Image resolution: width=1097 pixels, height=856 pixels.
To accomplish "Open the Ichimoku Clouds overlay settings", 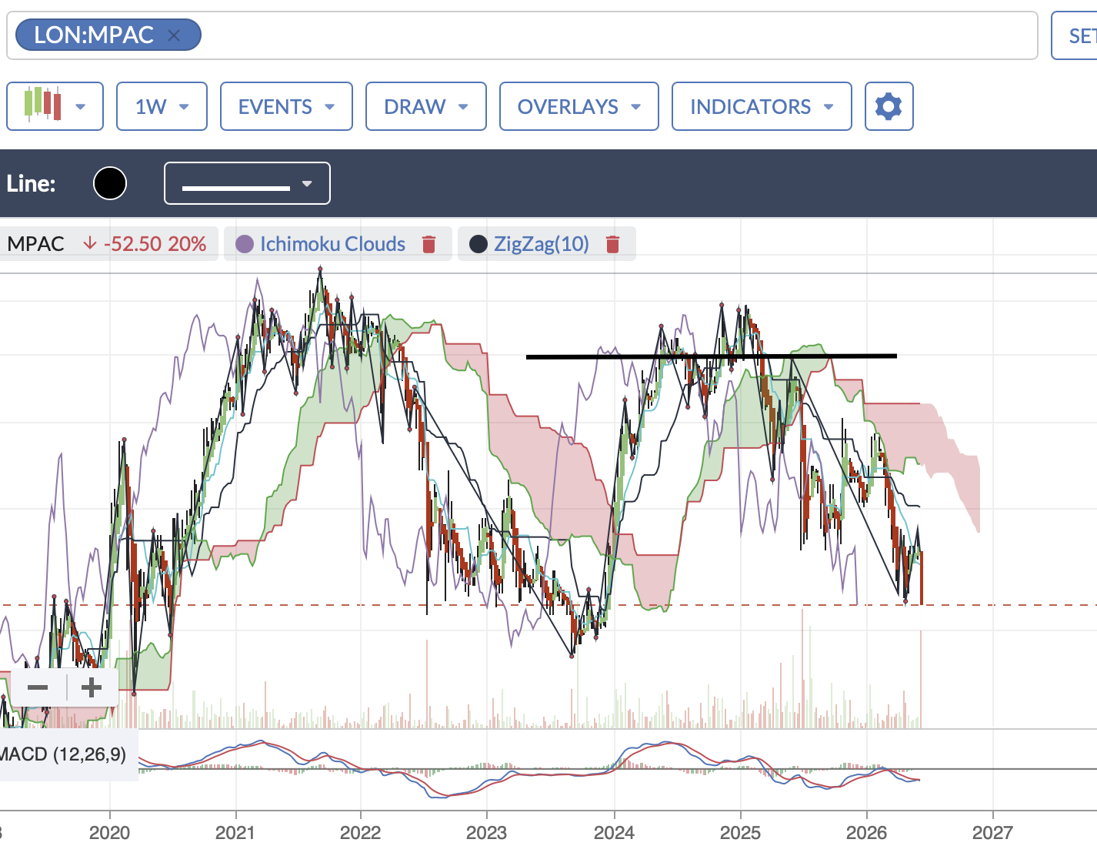I will (x=332, y=244).
